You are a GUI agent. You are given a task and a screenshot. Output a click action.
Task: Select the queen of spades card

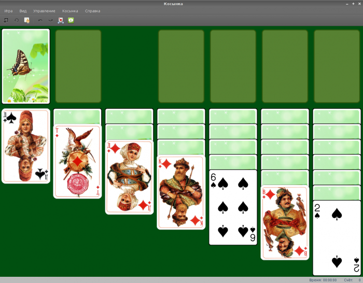click(26, 146)
